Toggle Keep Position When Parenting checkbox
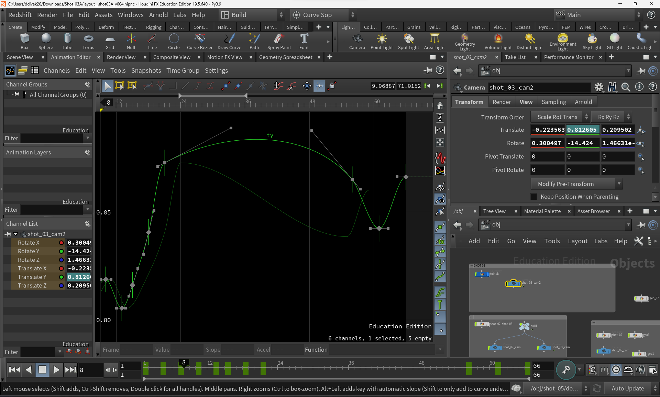This screenshot has width=660, height=397. tap(533, 197)
